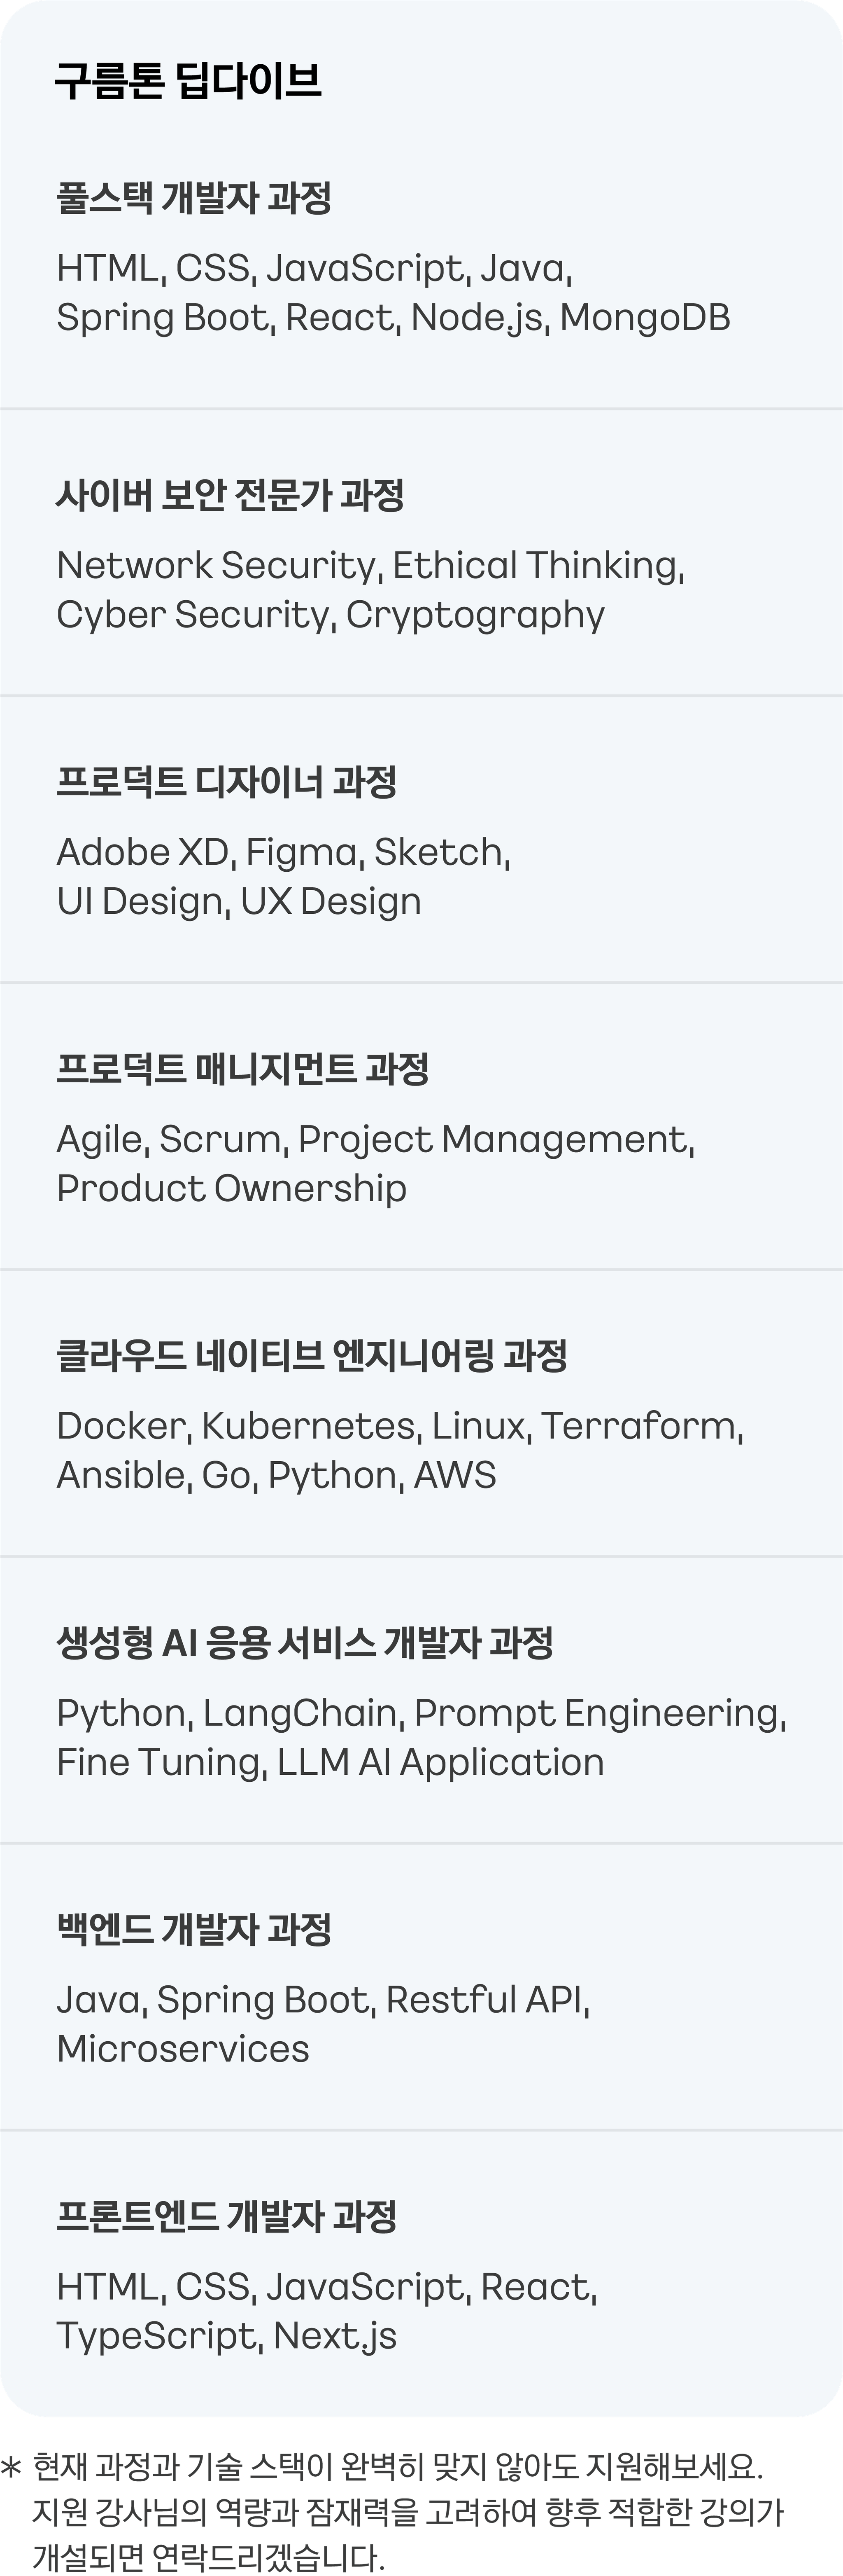843x2576 pixels.
Task: Click Agile, Scrum, Project Management text
Action: [375, 1140]
